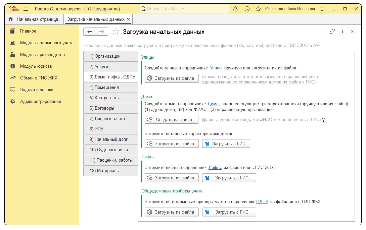Image resolution: width=366 pixels, height=230 pixels.
Task: Open favorites star in title bar
Action: click(x=258, y=9)
